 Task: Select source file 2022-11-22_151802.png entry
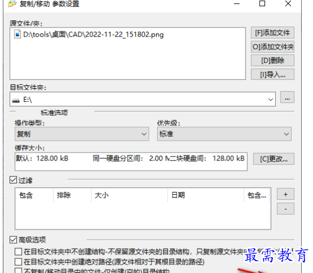(x=93, y=34)
